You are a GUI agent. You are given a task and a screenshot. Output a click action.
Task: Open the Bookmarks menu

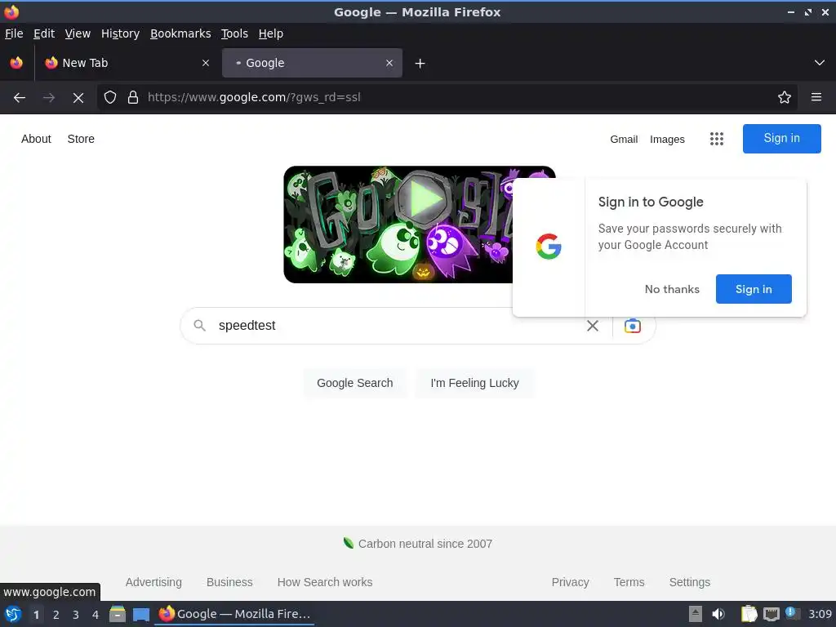(180, 33)
